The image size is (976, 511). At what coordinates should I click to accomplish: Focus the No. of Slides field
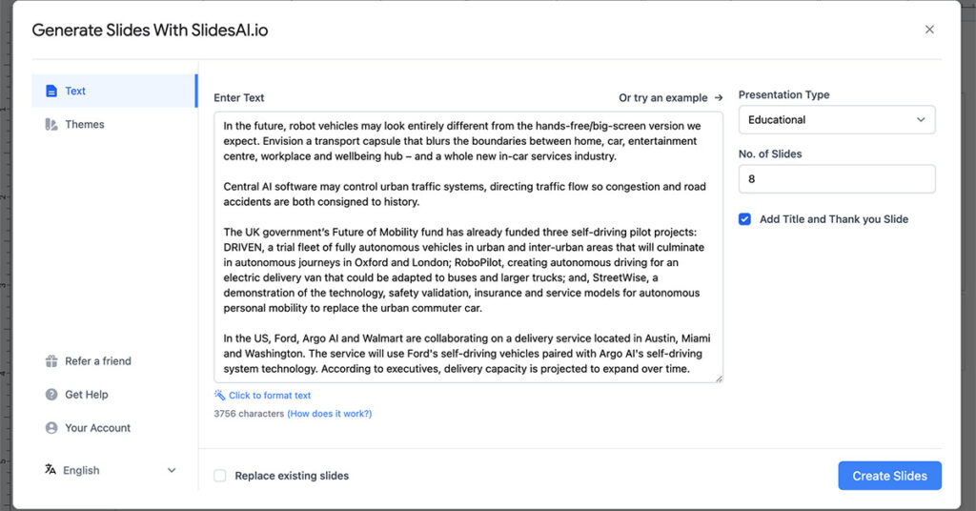[x=836, y=179]
